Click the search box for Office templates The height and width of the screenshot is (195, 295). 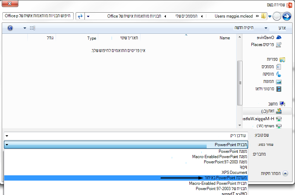38,16
